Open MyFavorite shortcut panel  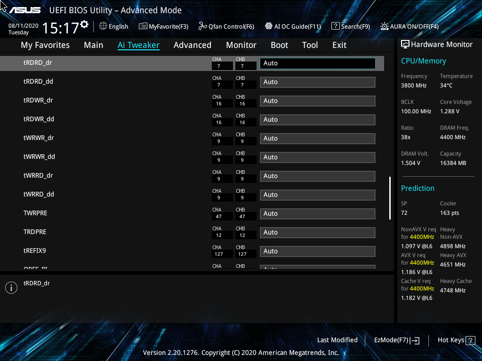click(x=163, y=26)
